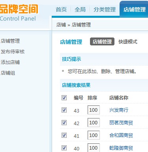
Task: Open the 分类管理 tab
Action: click(x=105, y=9)
